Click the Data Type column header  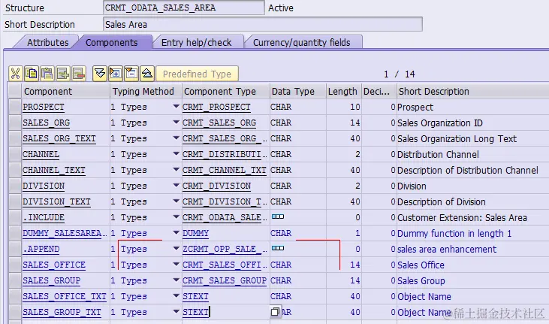[x=298, y=91]
